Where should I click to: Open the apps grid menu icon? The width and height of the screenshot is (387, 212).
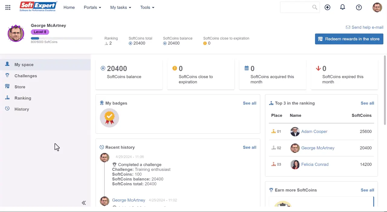[x=8, y=8]
